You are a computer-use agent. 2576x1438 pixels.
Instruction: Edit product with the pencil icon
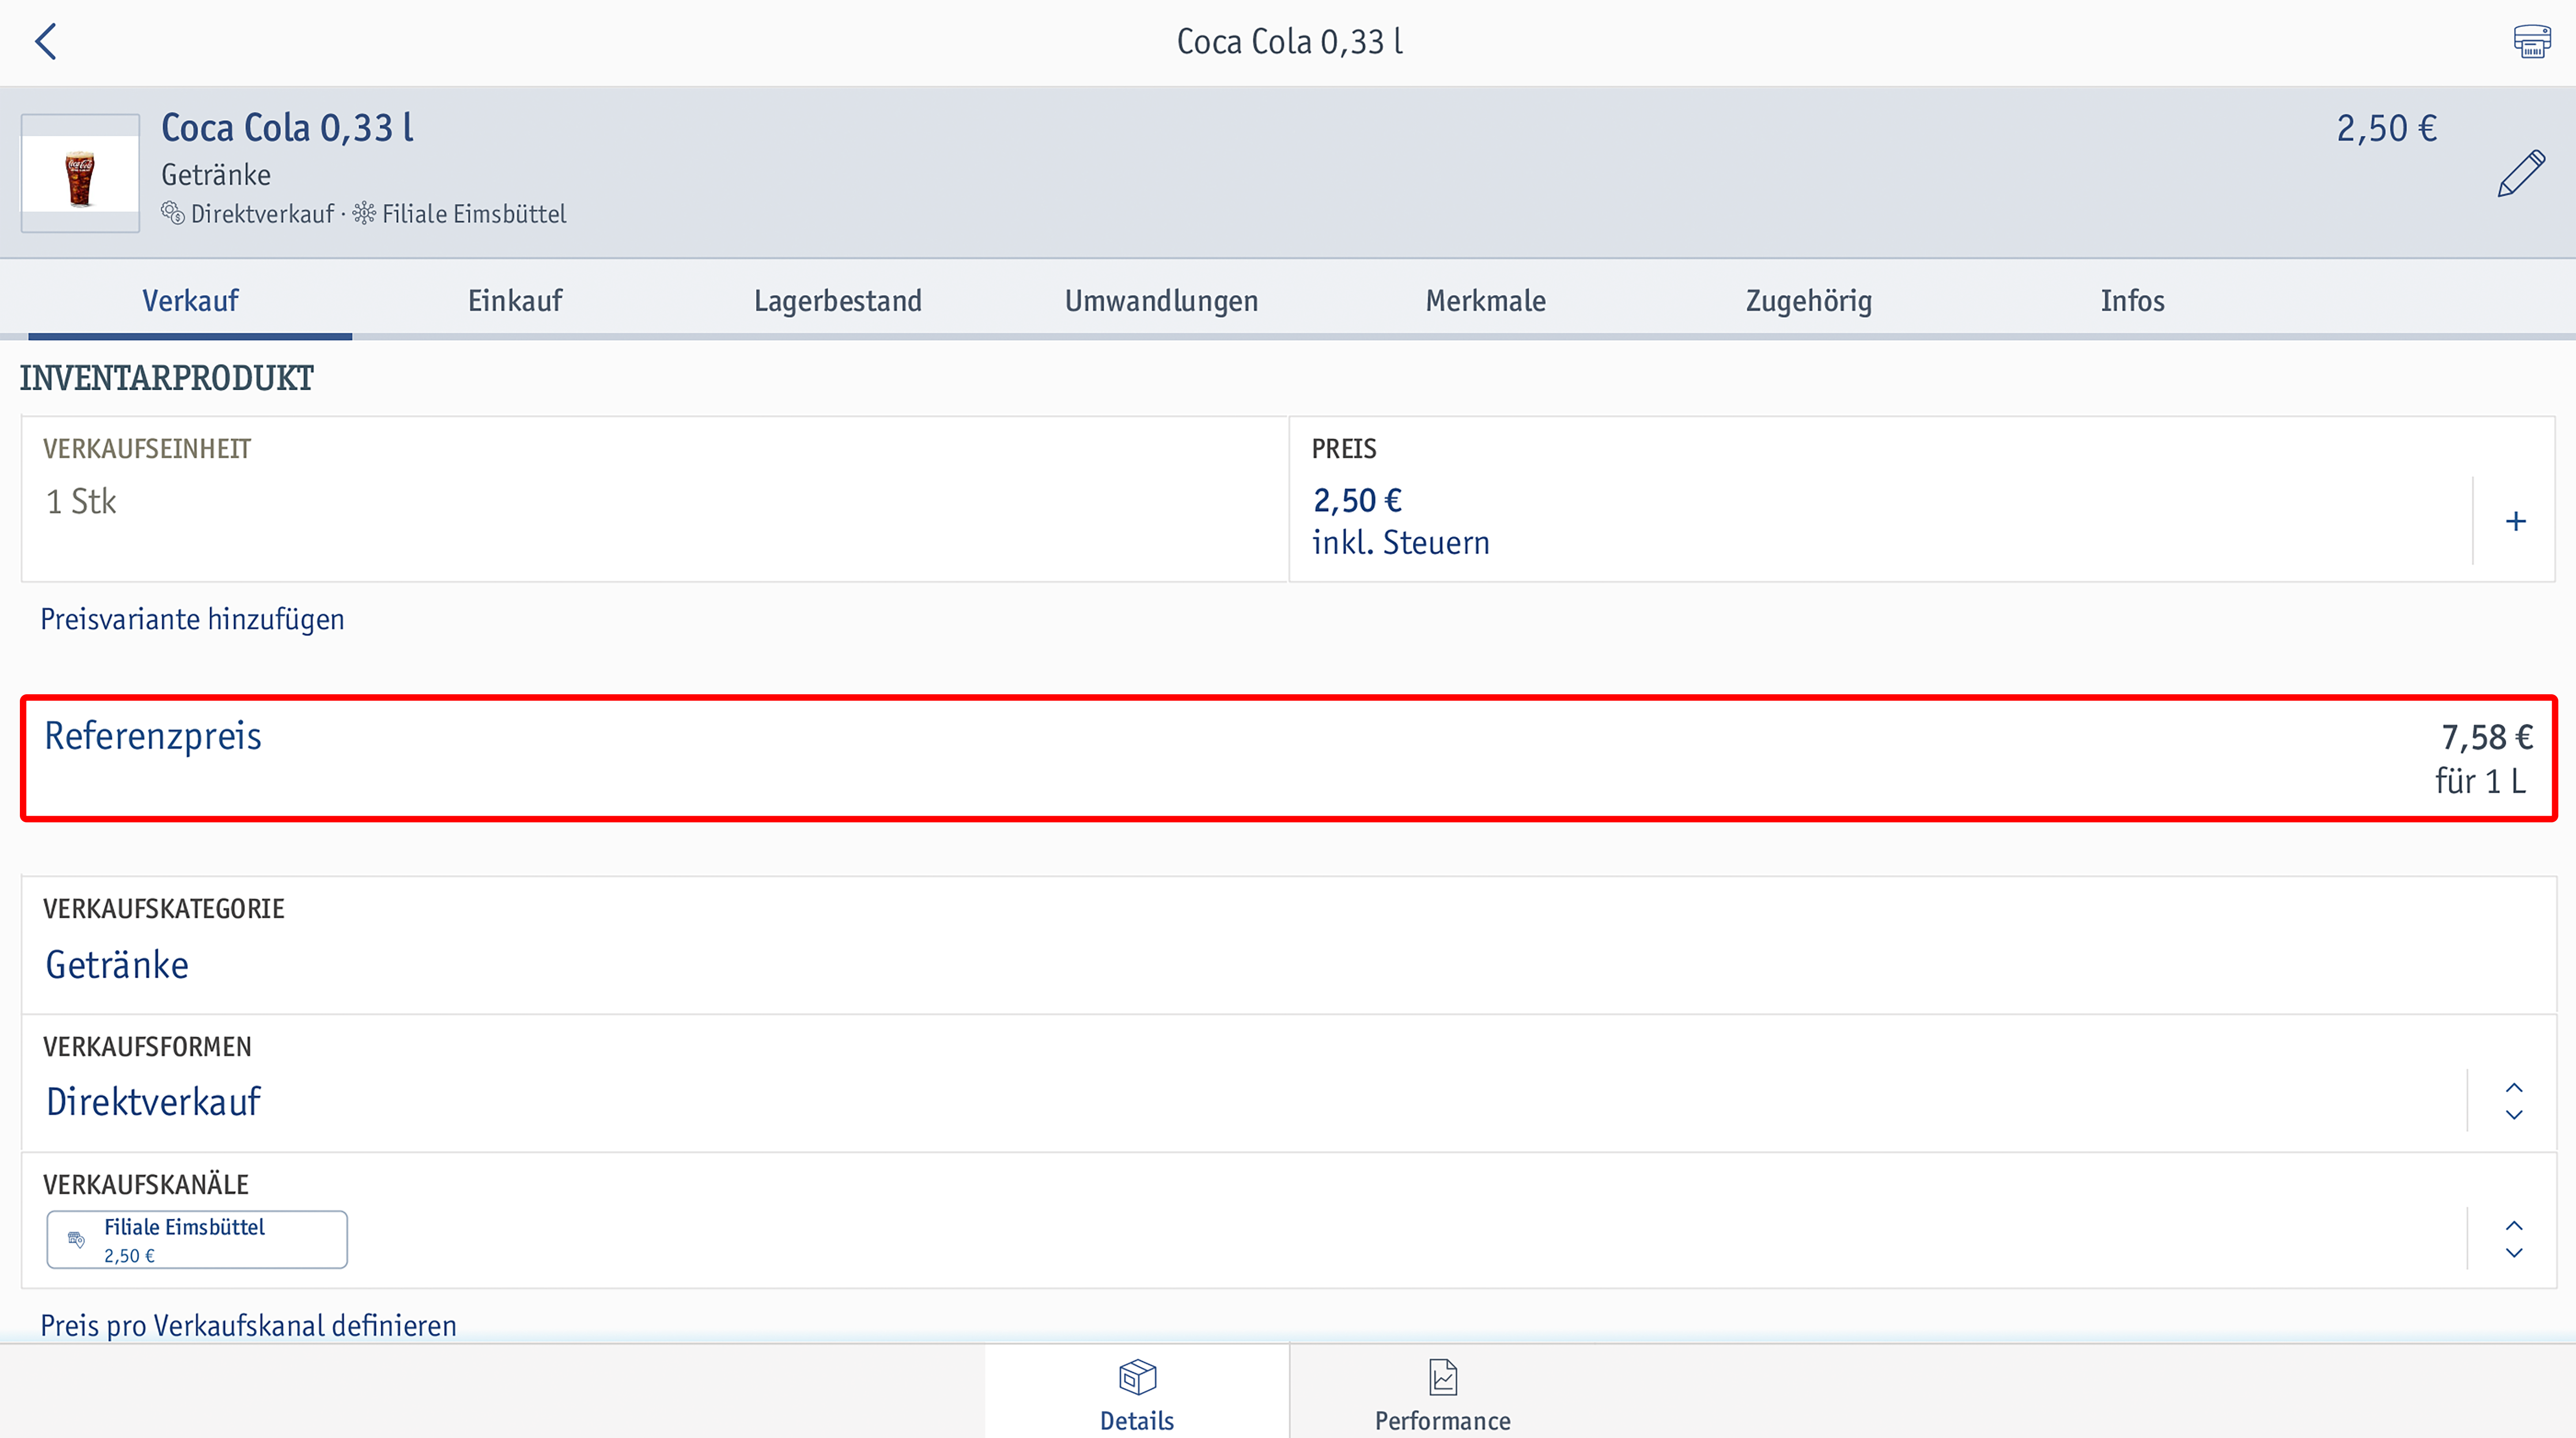(2521, 174)
